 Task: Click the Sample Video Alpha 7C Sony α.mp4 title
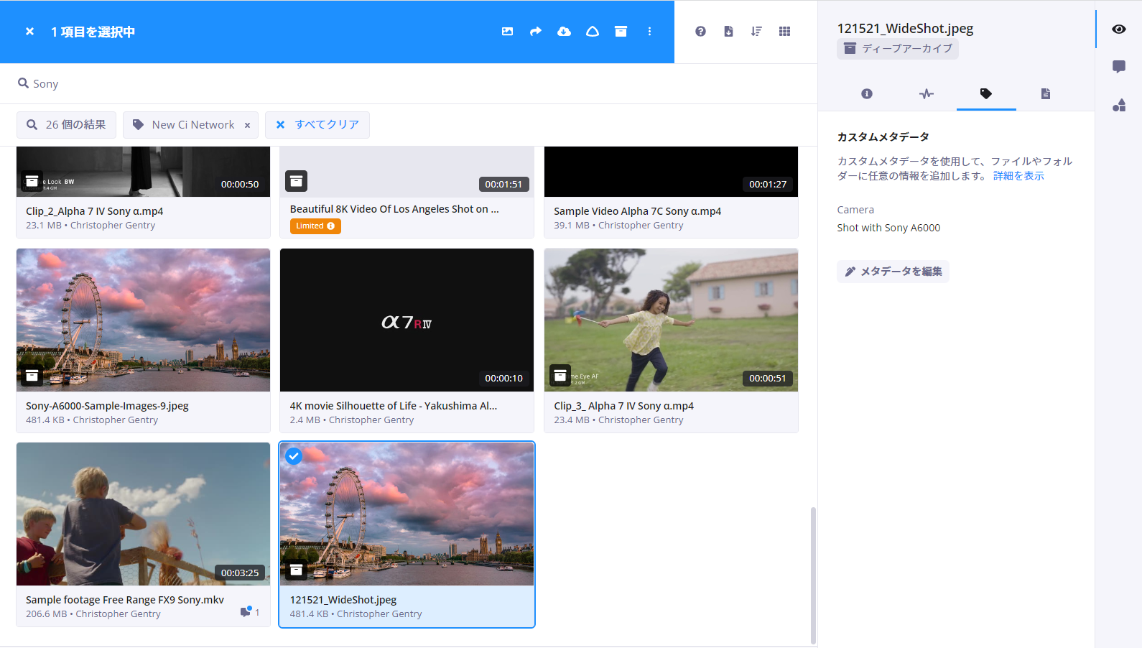637,211
